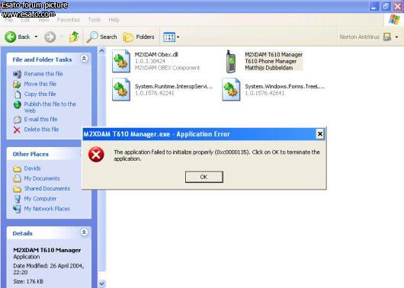Click Copy this file link
404x288 pixels.
40,94
